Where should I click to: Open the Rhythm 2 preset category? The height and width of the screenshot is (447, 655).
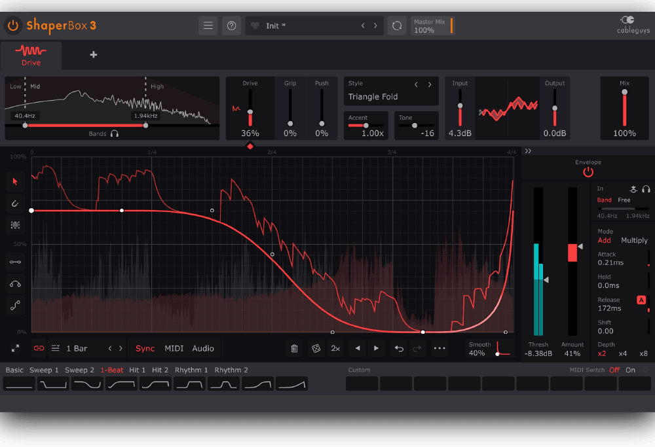(x=231, y=370)
